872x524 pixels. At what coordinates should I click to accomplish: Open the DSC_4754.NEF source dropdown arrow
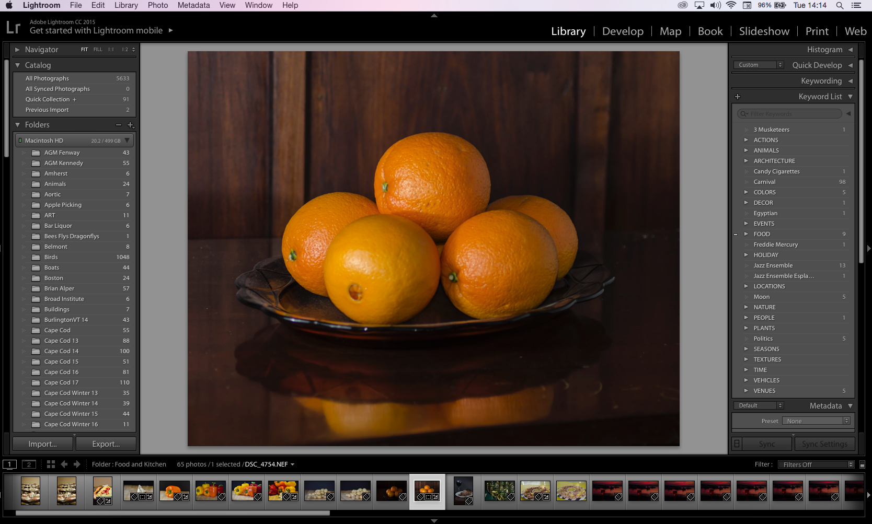(x=292, y=464)
